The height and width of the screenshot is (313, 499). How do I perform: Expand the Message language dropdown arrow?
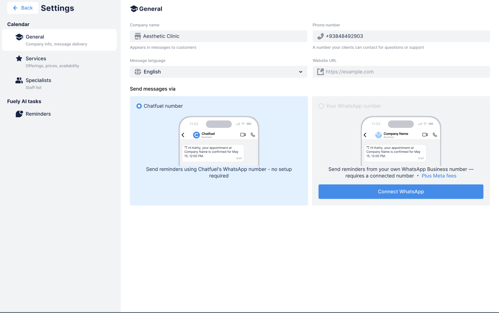click(x=301, y=72)
